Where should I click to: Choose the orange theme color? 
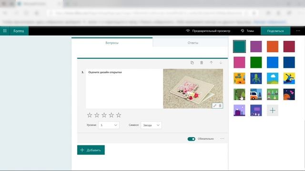[273, 47]
